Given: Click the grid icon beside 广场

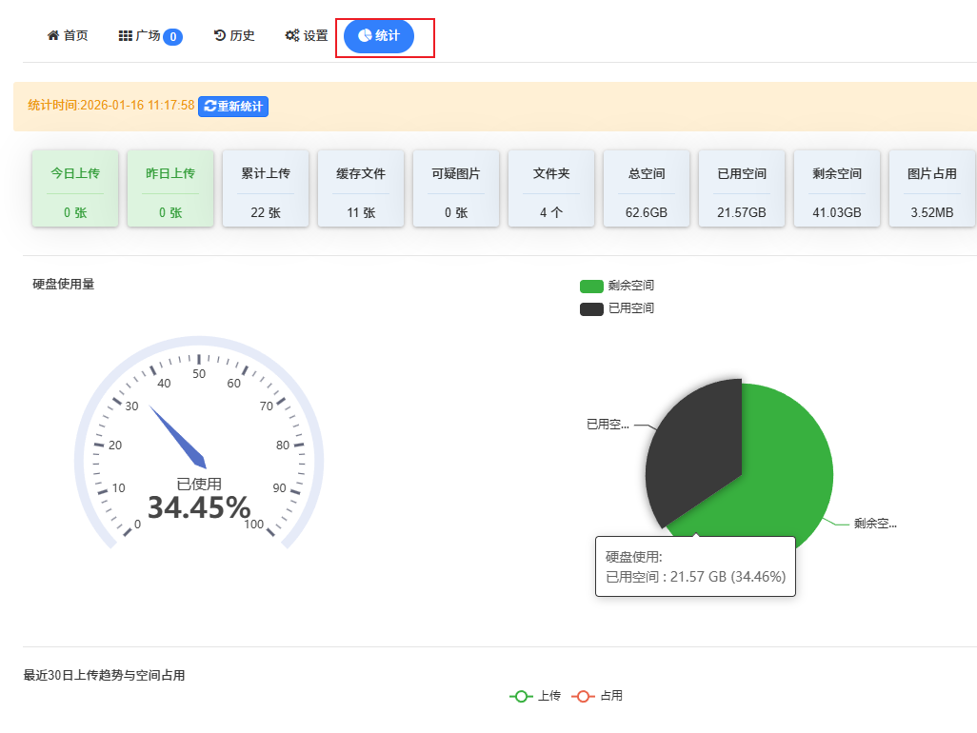Looking at the screenshot, I should pos(126,36).
